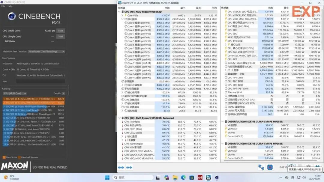Viewport: 324px width, 182px height.
Task: Open taskbar clock showing 14:59
Action: [x=314, y=178]
